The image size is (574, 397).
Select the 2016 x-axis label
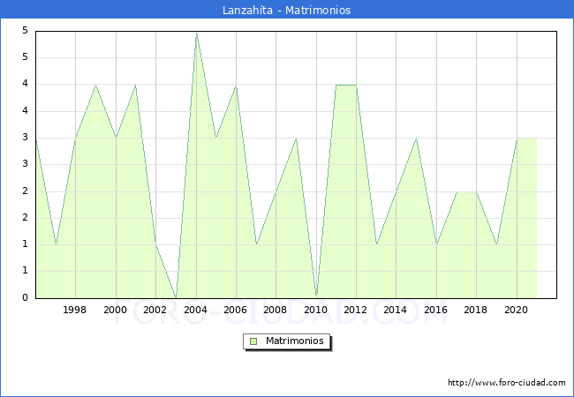coord(435,310)
